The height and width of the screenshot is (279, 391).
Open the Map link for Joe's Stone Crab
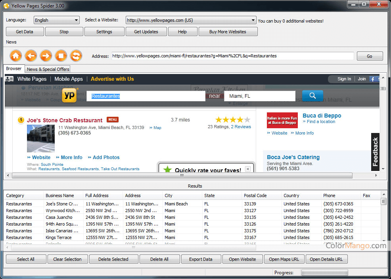[x=157, y=128]
